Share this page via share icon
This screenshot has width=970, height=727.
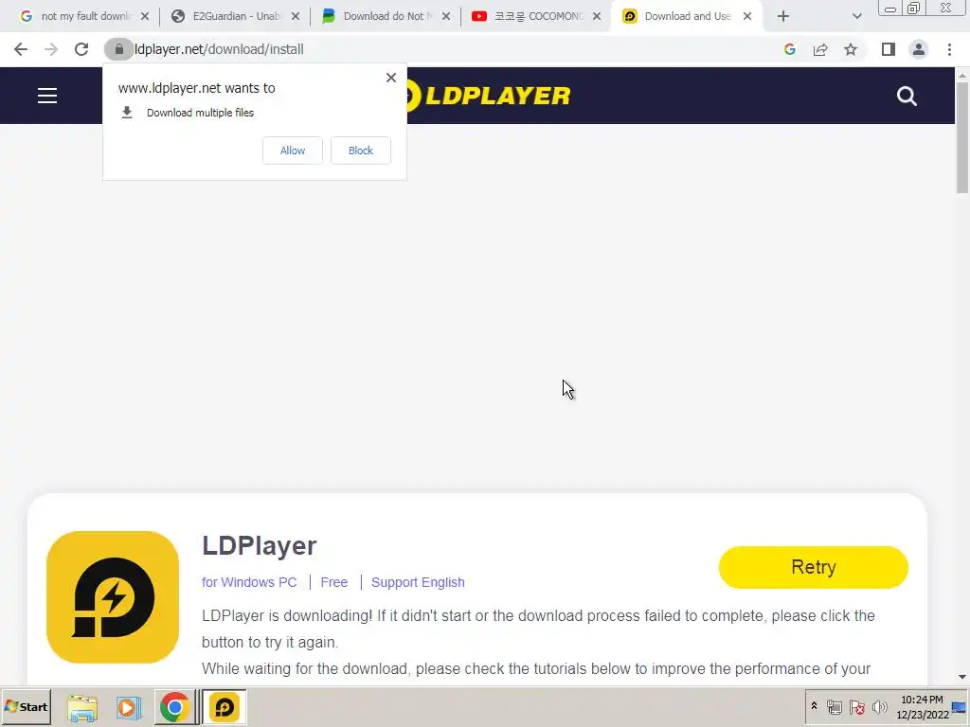(x=820, y=49)
